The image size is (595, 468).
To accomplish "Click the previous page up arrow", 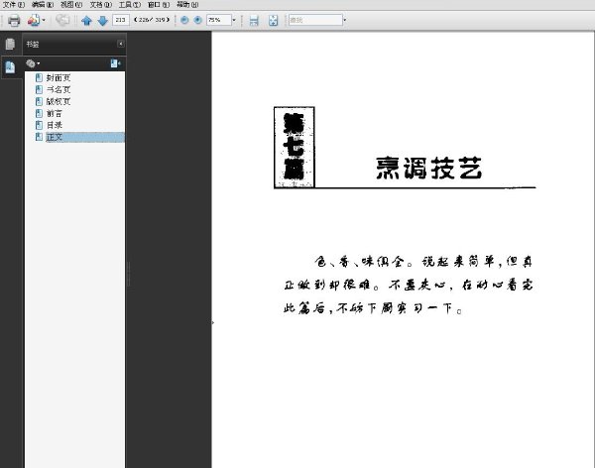I will pyautogui.click(x=86, y=20).
